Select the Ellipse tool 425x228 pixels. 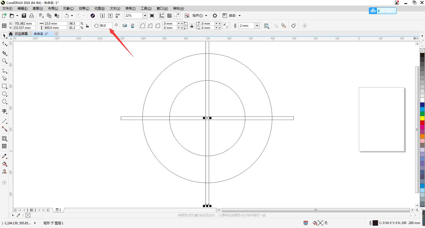(4, 94)
